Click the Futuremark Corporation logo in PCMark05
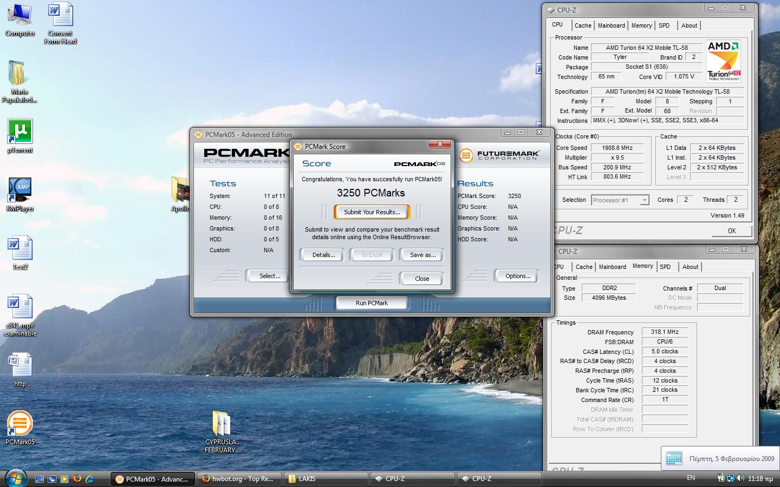 (x=499, y=155)
